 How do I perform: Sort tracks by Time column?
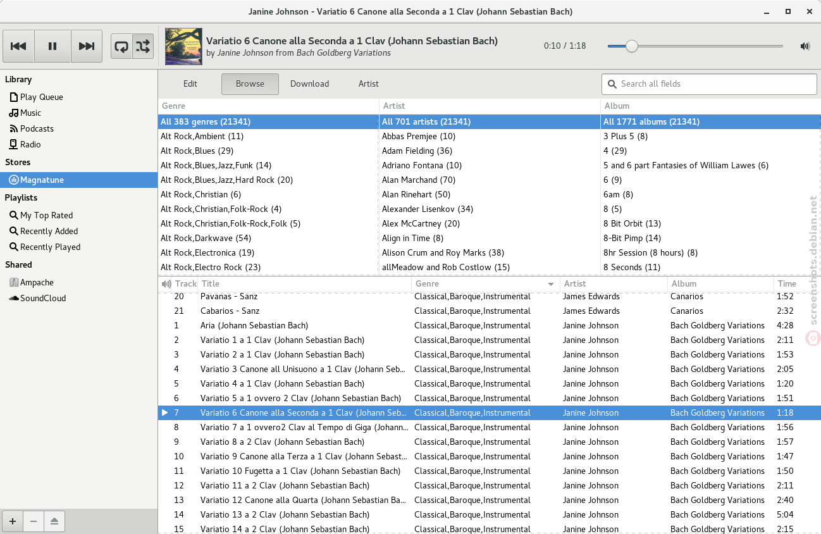(x=797, y=284)
